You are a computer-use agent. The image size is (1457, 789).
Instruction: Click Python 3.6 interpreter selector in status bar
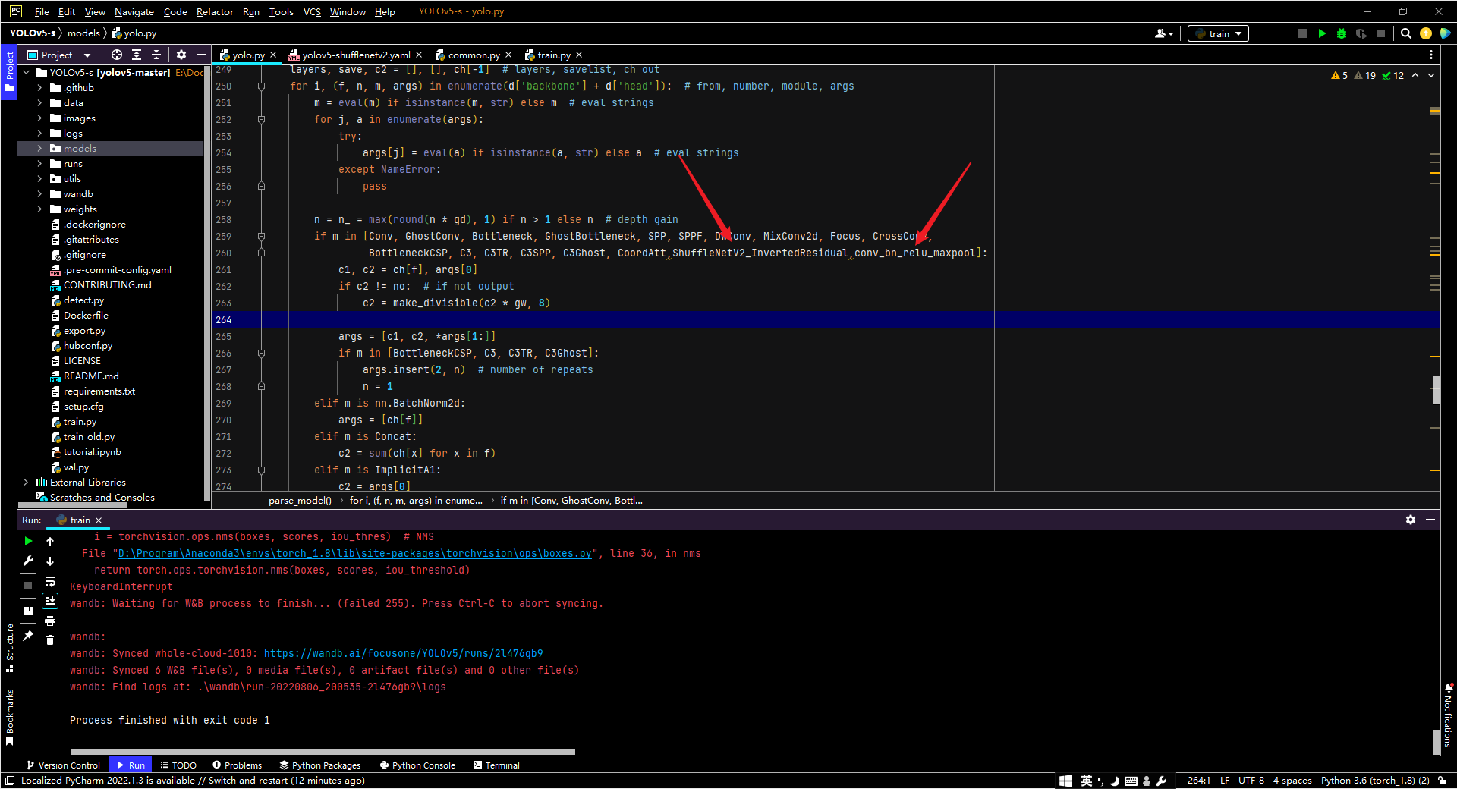coord(1375,781)
